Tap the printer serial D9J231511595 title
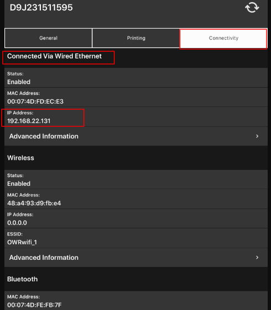Screen dimensions: 271x310 41,8
